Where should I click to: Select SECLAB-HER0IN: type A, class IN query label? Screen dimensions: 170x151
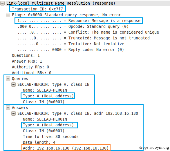coord(53,84)
